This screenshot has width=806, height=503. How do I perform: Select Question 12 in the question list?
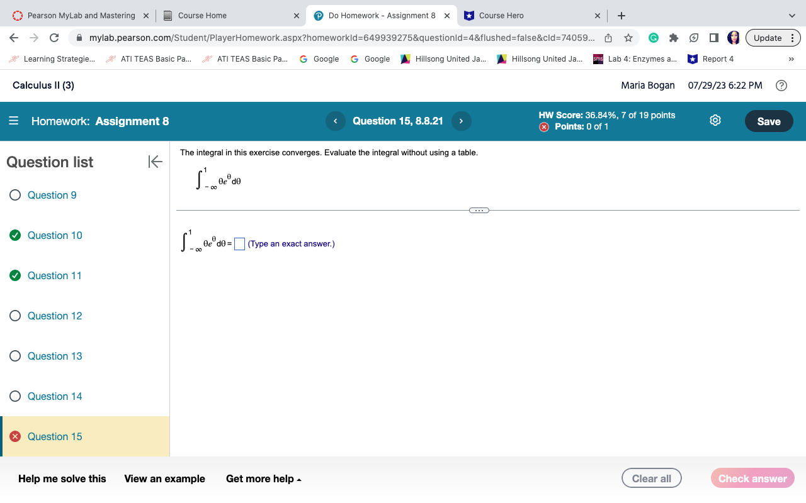pos(54,316)
